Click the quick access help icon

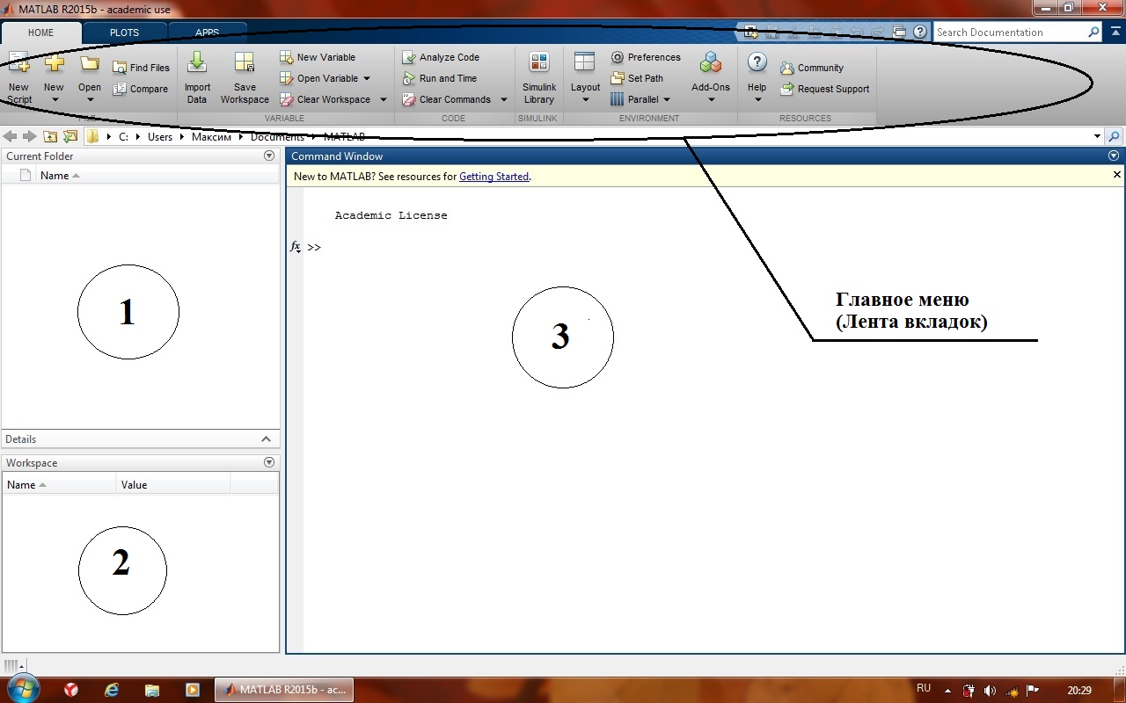920,32
